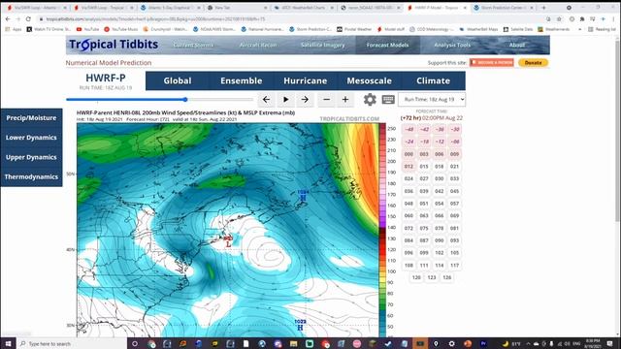Slow down animation with minus button
This screenshot has width=621, height=349.
click(326, 99)
